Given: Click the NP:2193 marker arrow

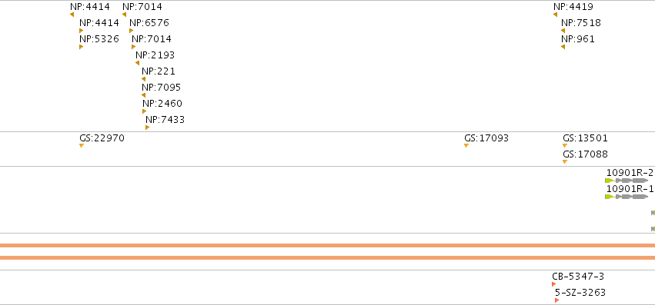Looking at the screenshot, I should (138, 63).
